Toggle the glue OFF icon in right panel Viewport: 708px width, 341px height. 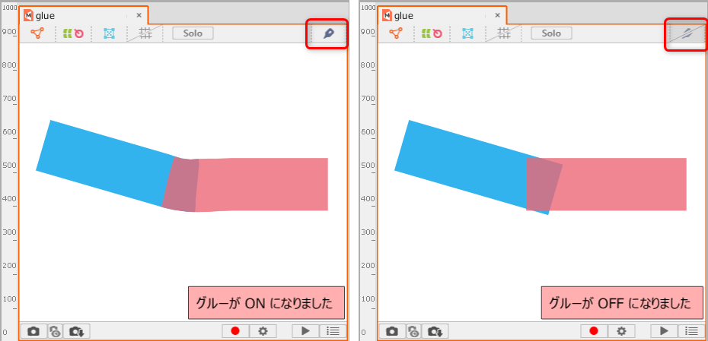(686, 33)
